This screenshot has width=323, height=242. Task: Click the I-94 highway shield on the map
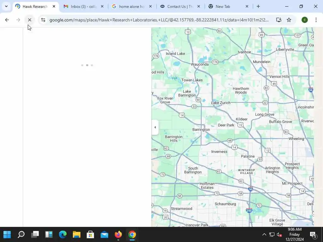311,90
